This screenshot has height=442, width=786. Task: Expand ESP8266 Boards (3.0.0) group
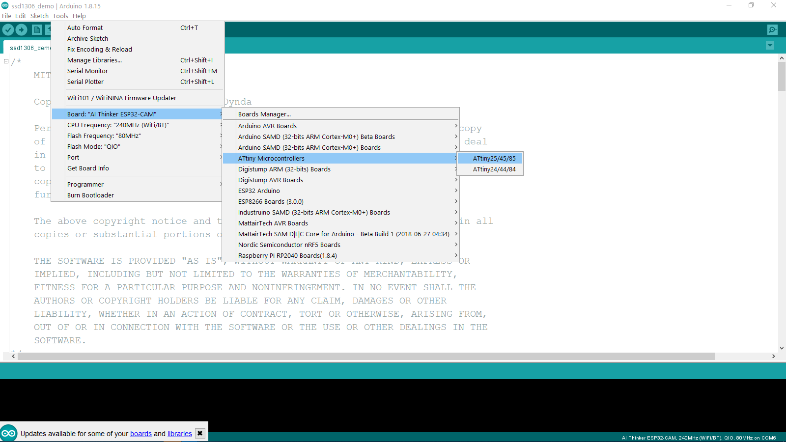click(x=341, y=202)
